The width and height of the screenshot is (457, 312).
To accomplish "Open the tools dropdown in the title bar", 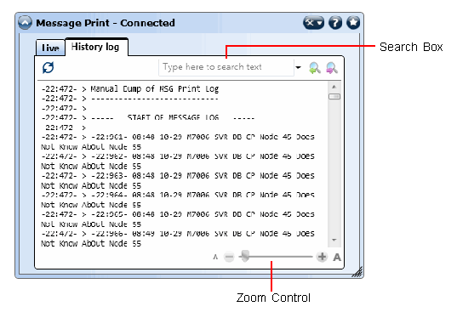I will point(314,22).
